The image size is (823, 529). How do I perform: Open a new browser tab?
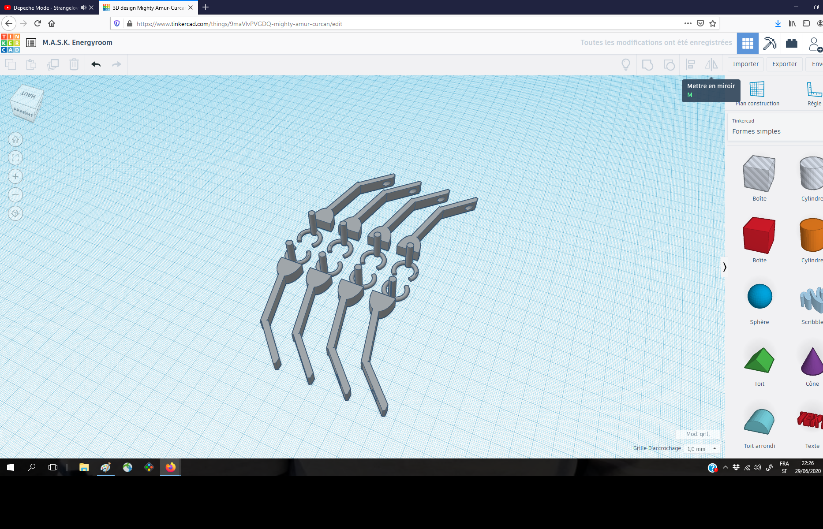pyautogui.click(x=206, y=7)
